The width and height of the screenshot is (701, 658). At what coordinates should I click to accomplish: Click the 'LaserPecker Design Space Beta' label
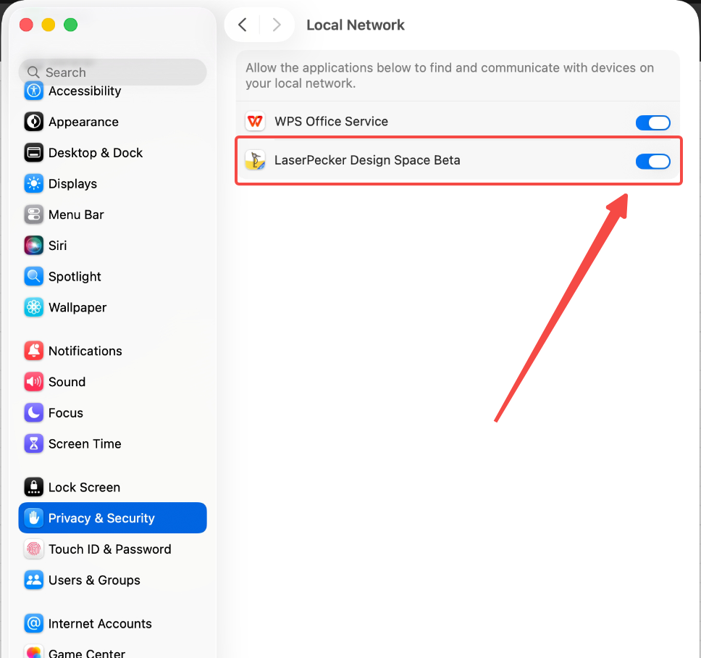(x=367, y=160)
